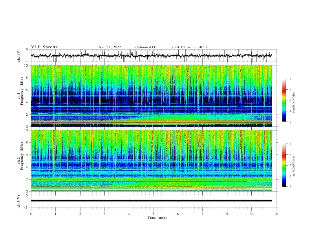
Task: Click the "5" tick on ch.1(V) axis
Action: click(27, 50)
